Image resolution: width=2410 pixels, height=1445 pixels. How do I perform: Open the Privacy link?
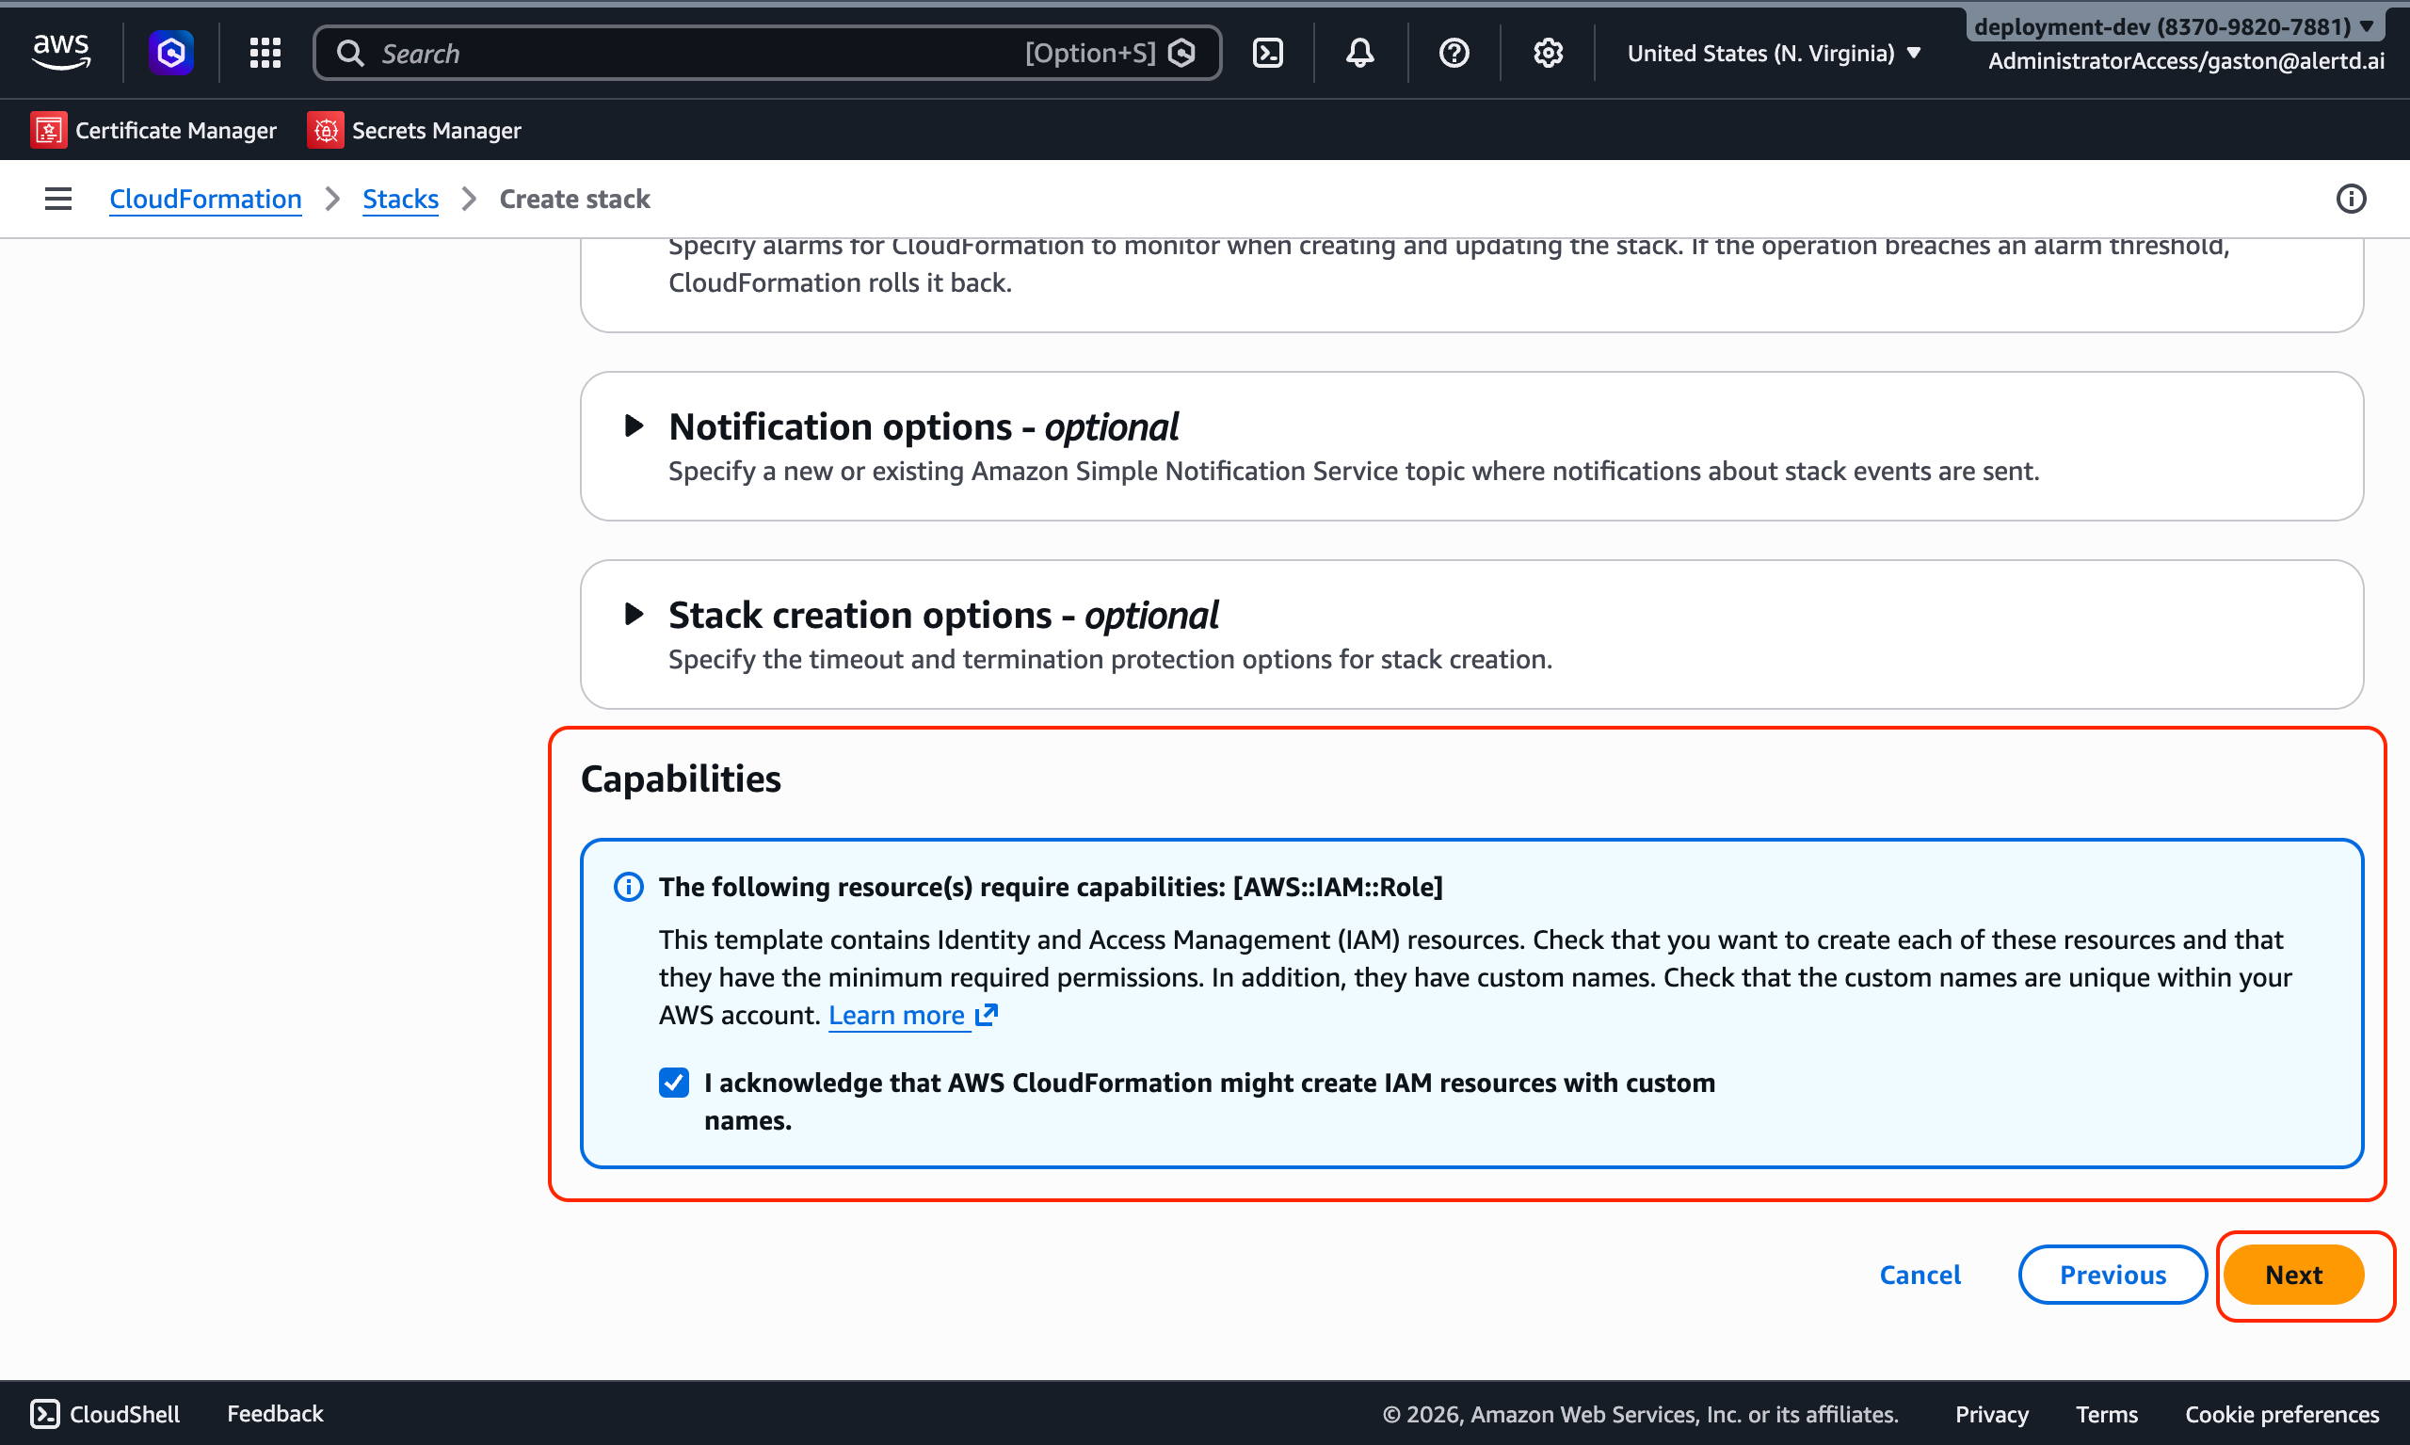point(1991,1413)
